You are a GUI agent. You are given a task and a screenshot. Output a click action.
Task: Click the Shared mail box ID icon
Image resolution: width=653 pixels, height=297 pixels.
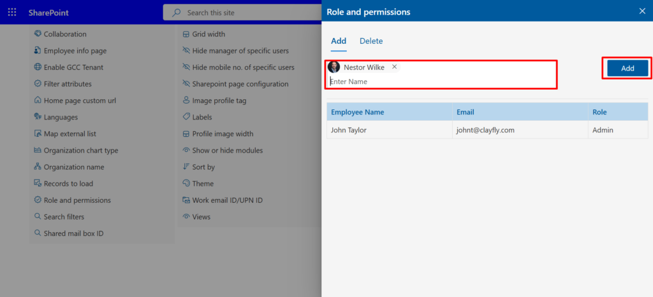click(x=38, y=233)
